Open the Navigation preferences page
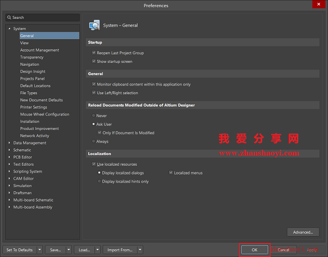 (x=29, y=64)
